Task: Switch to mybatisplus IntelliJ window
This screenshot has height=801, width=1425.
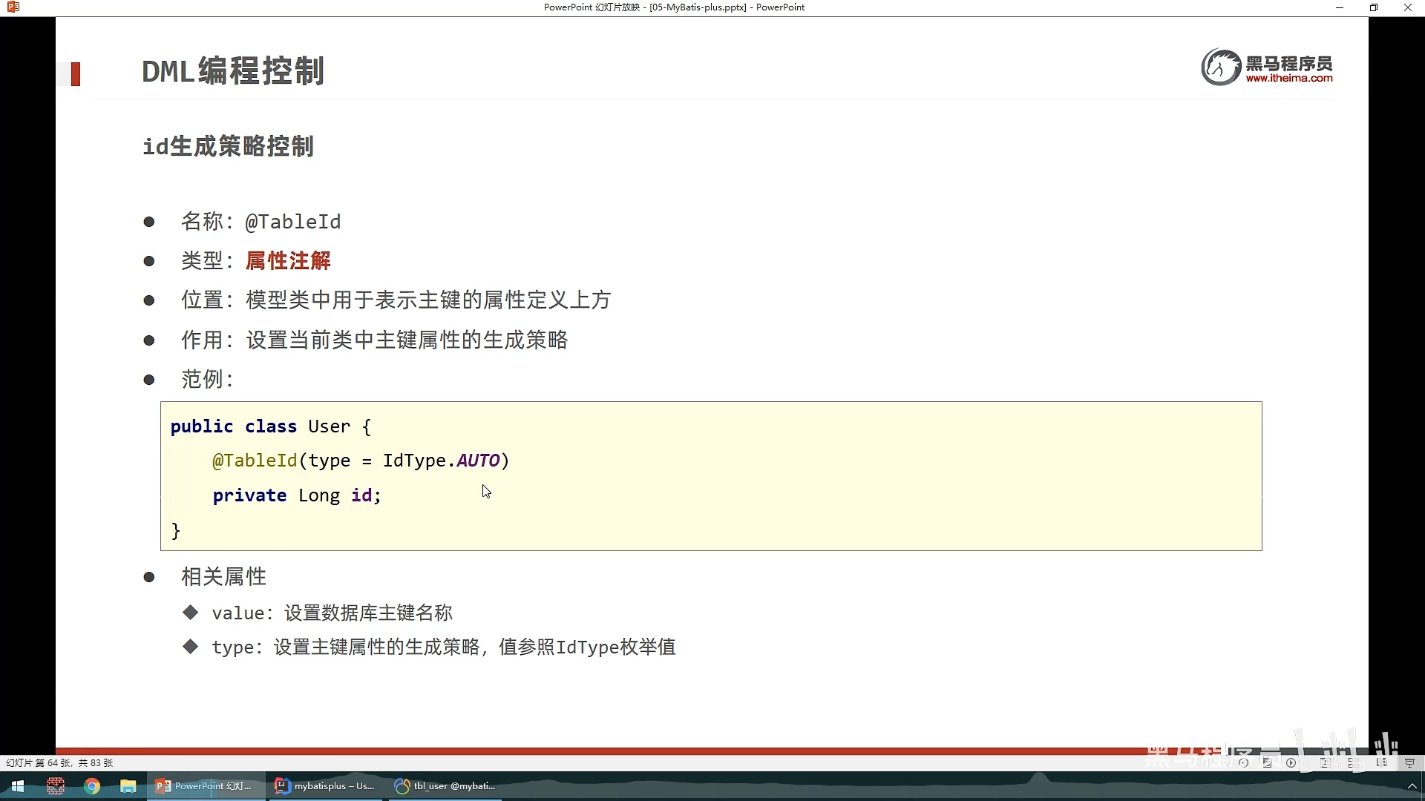Action: click(325, 786)
